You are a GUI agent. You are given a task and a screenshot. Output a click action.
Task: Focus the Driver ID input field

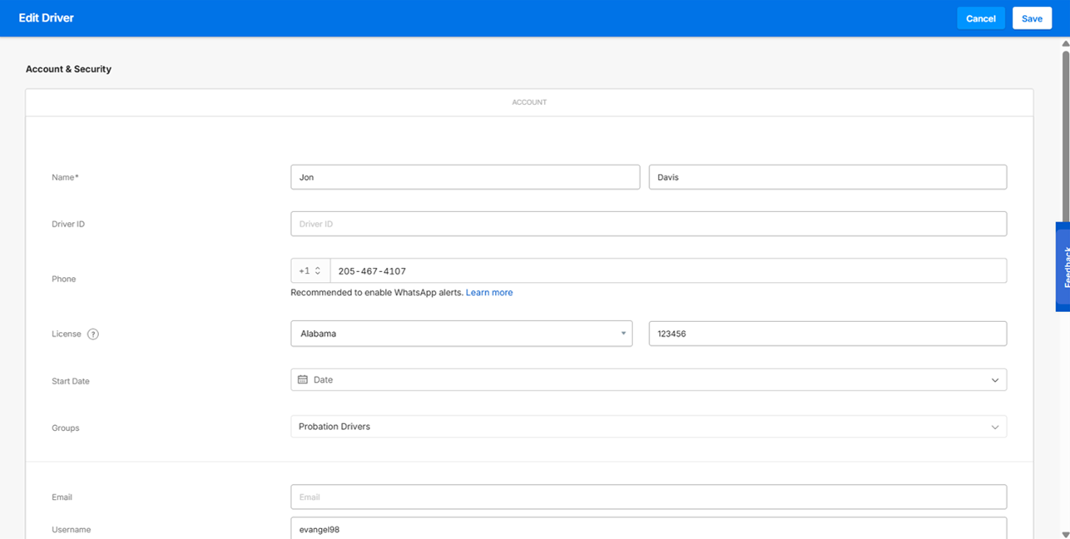pos(648,224)
